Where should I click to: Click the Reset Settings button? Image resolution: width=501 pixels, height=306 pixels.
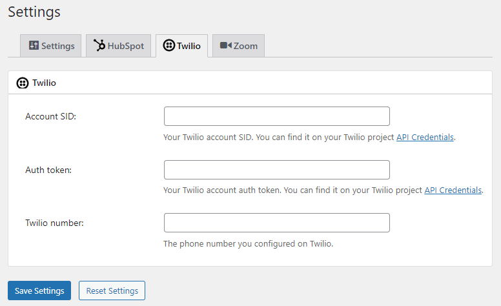(x=112, y=291)
